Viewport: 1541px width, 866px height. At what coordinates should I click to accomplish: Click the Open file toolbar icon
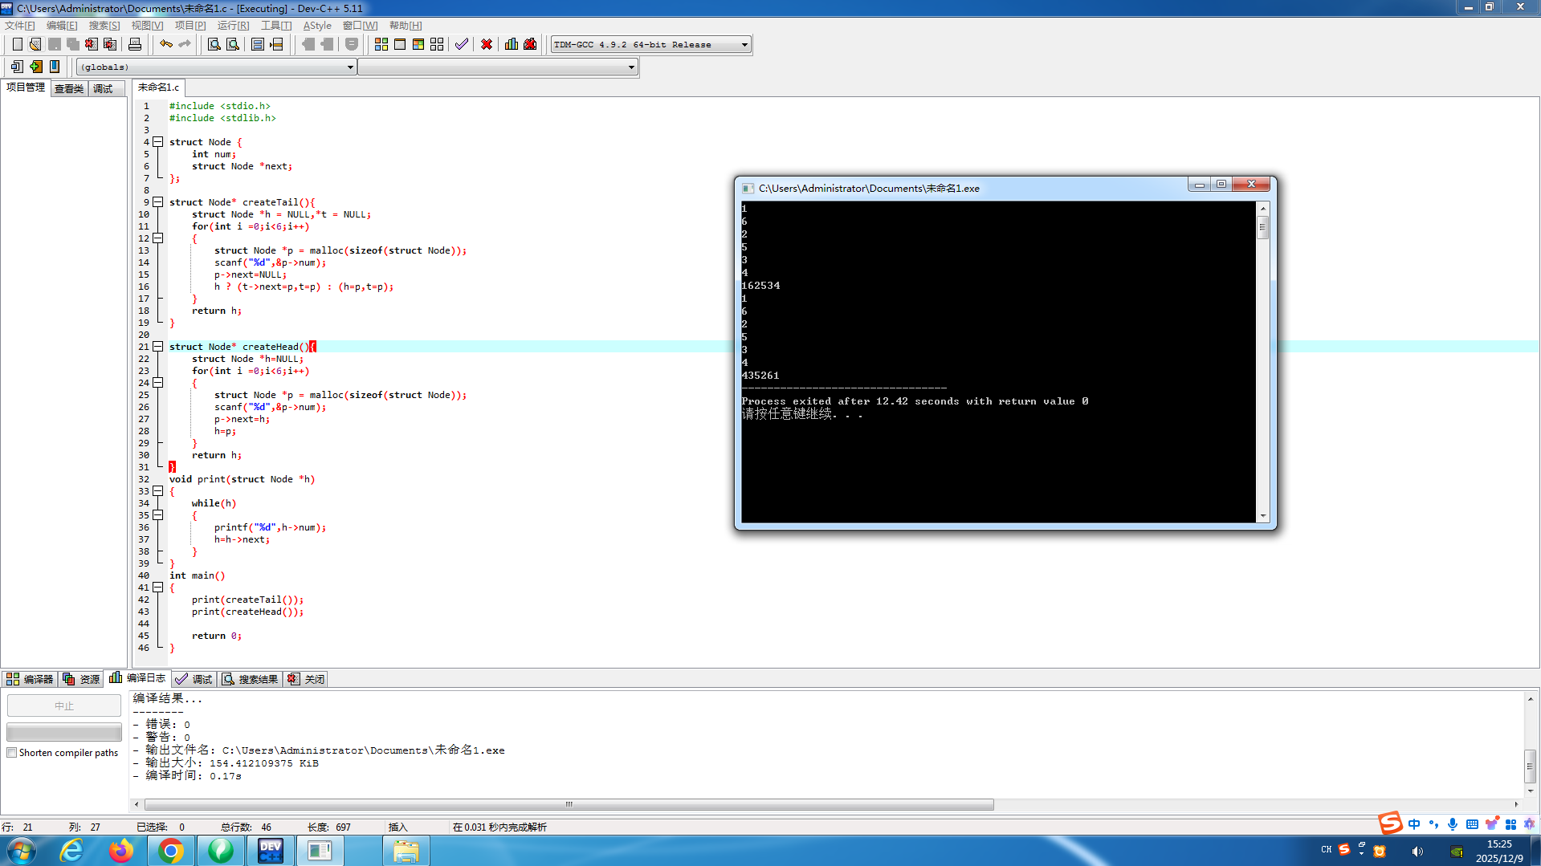35,44
